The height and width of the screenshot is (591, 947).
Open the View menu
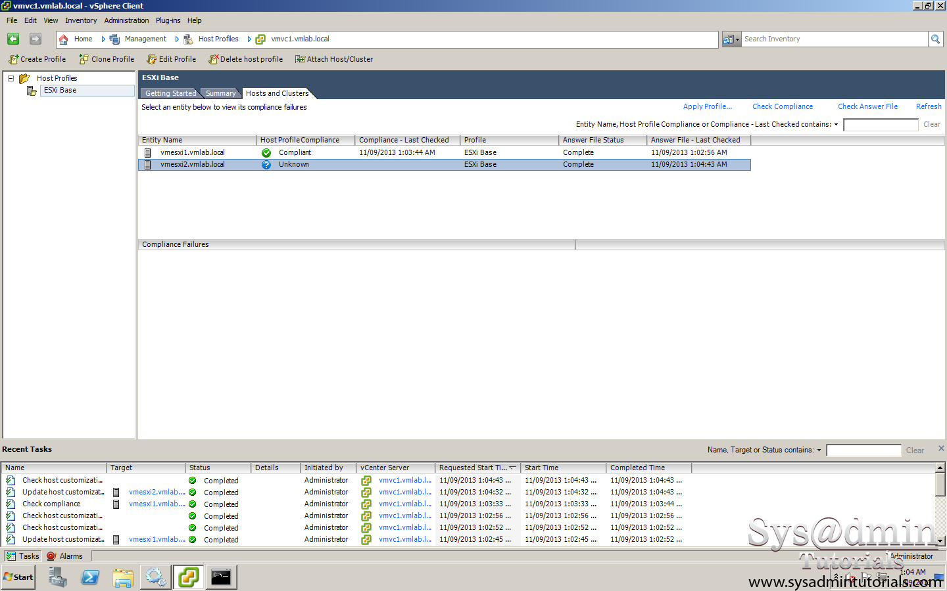pyautogui.click(x=51, y=20)
